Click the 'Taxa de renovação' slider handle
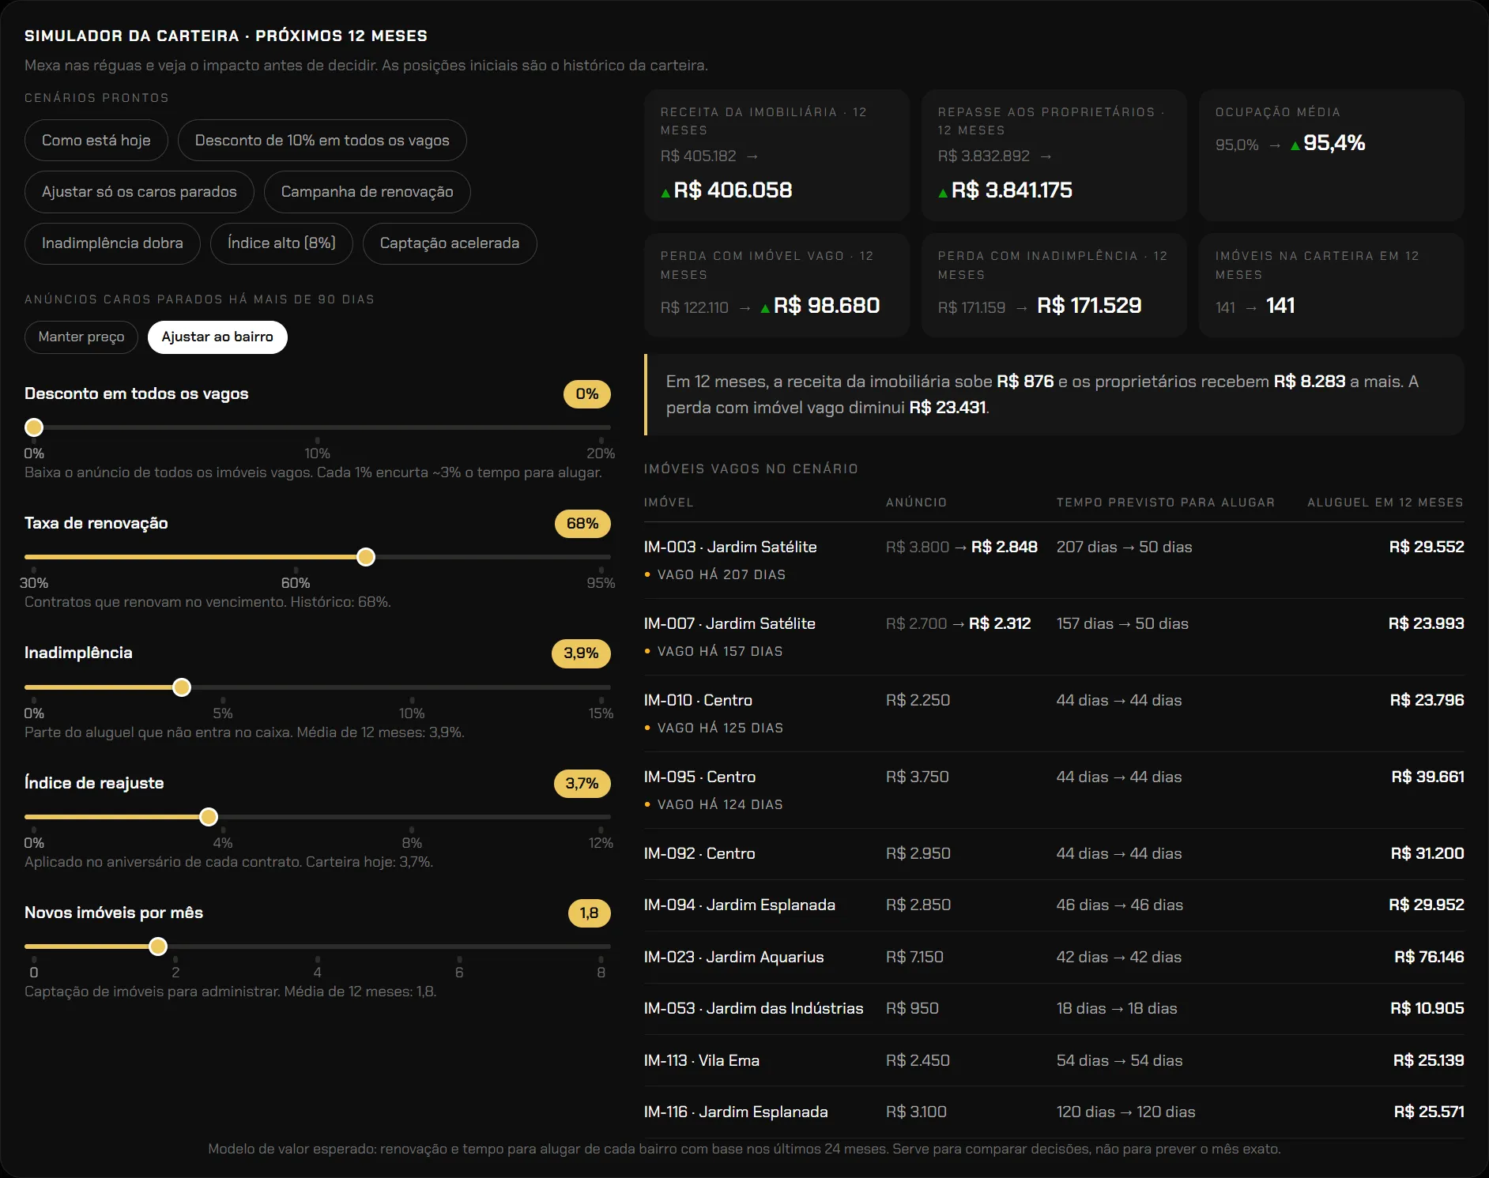Viewport: 1489px width, 1178px height. 365,557
